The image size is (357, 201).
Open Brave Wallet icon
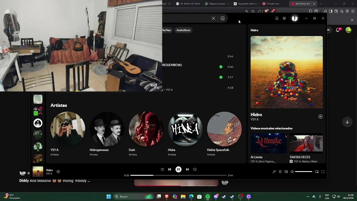coord(336,11)
